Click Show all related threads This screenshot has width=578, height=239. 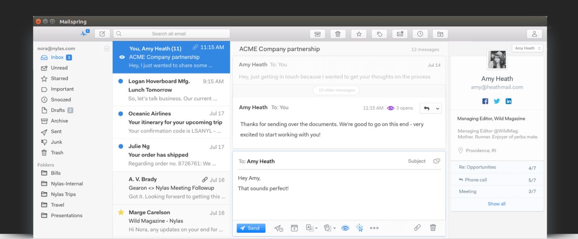click(x=497, y=204)
